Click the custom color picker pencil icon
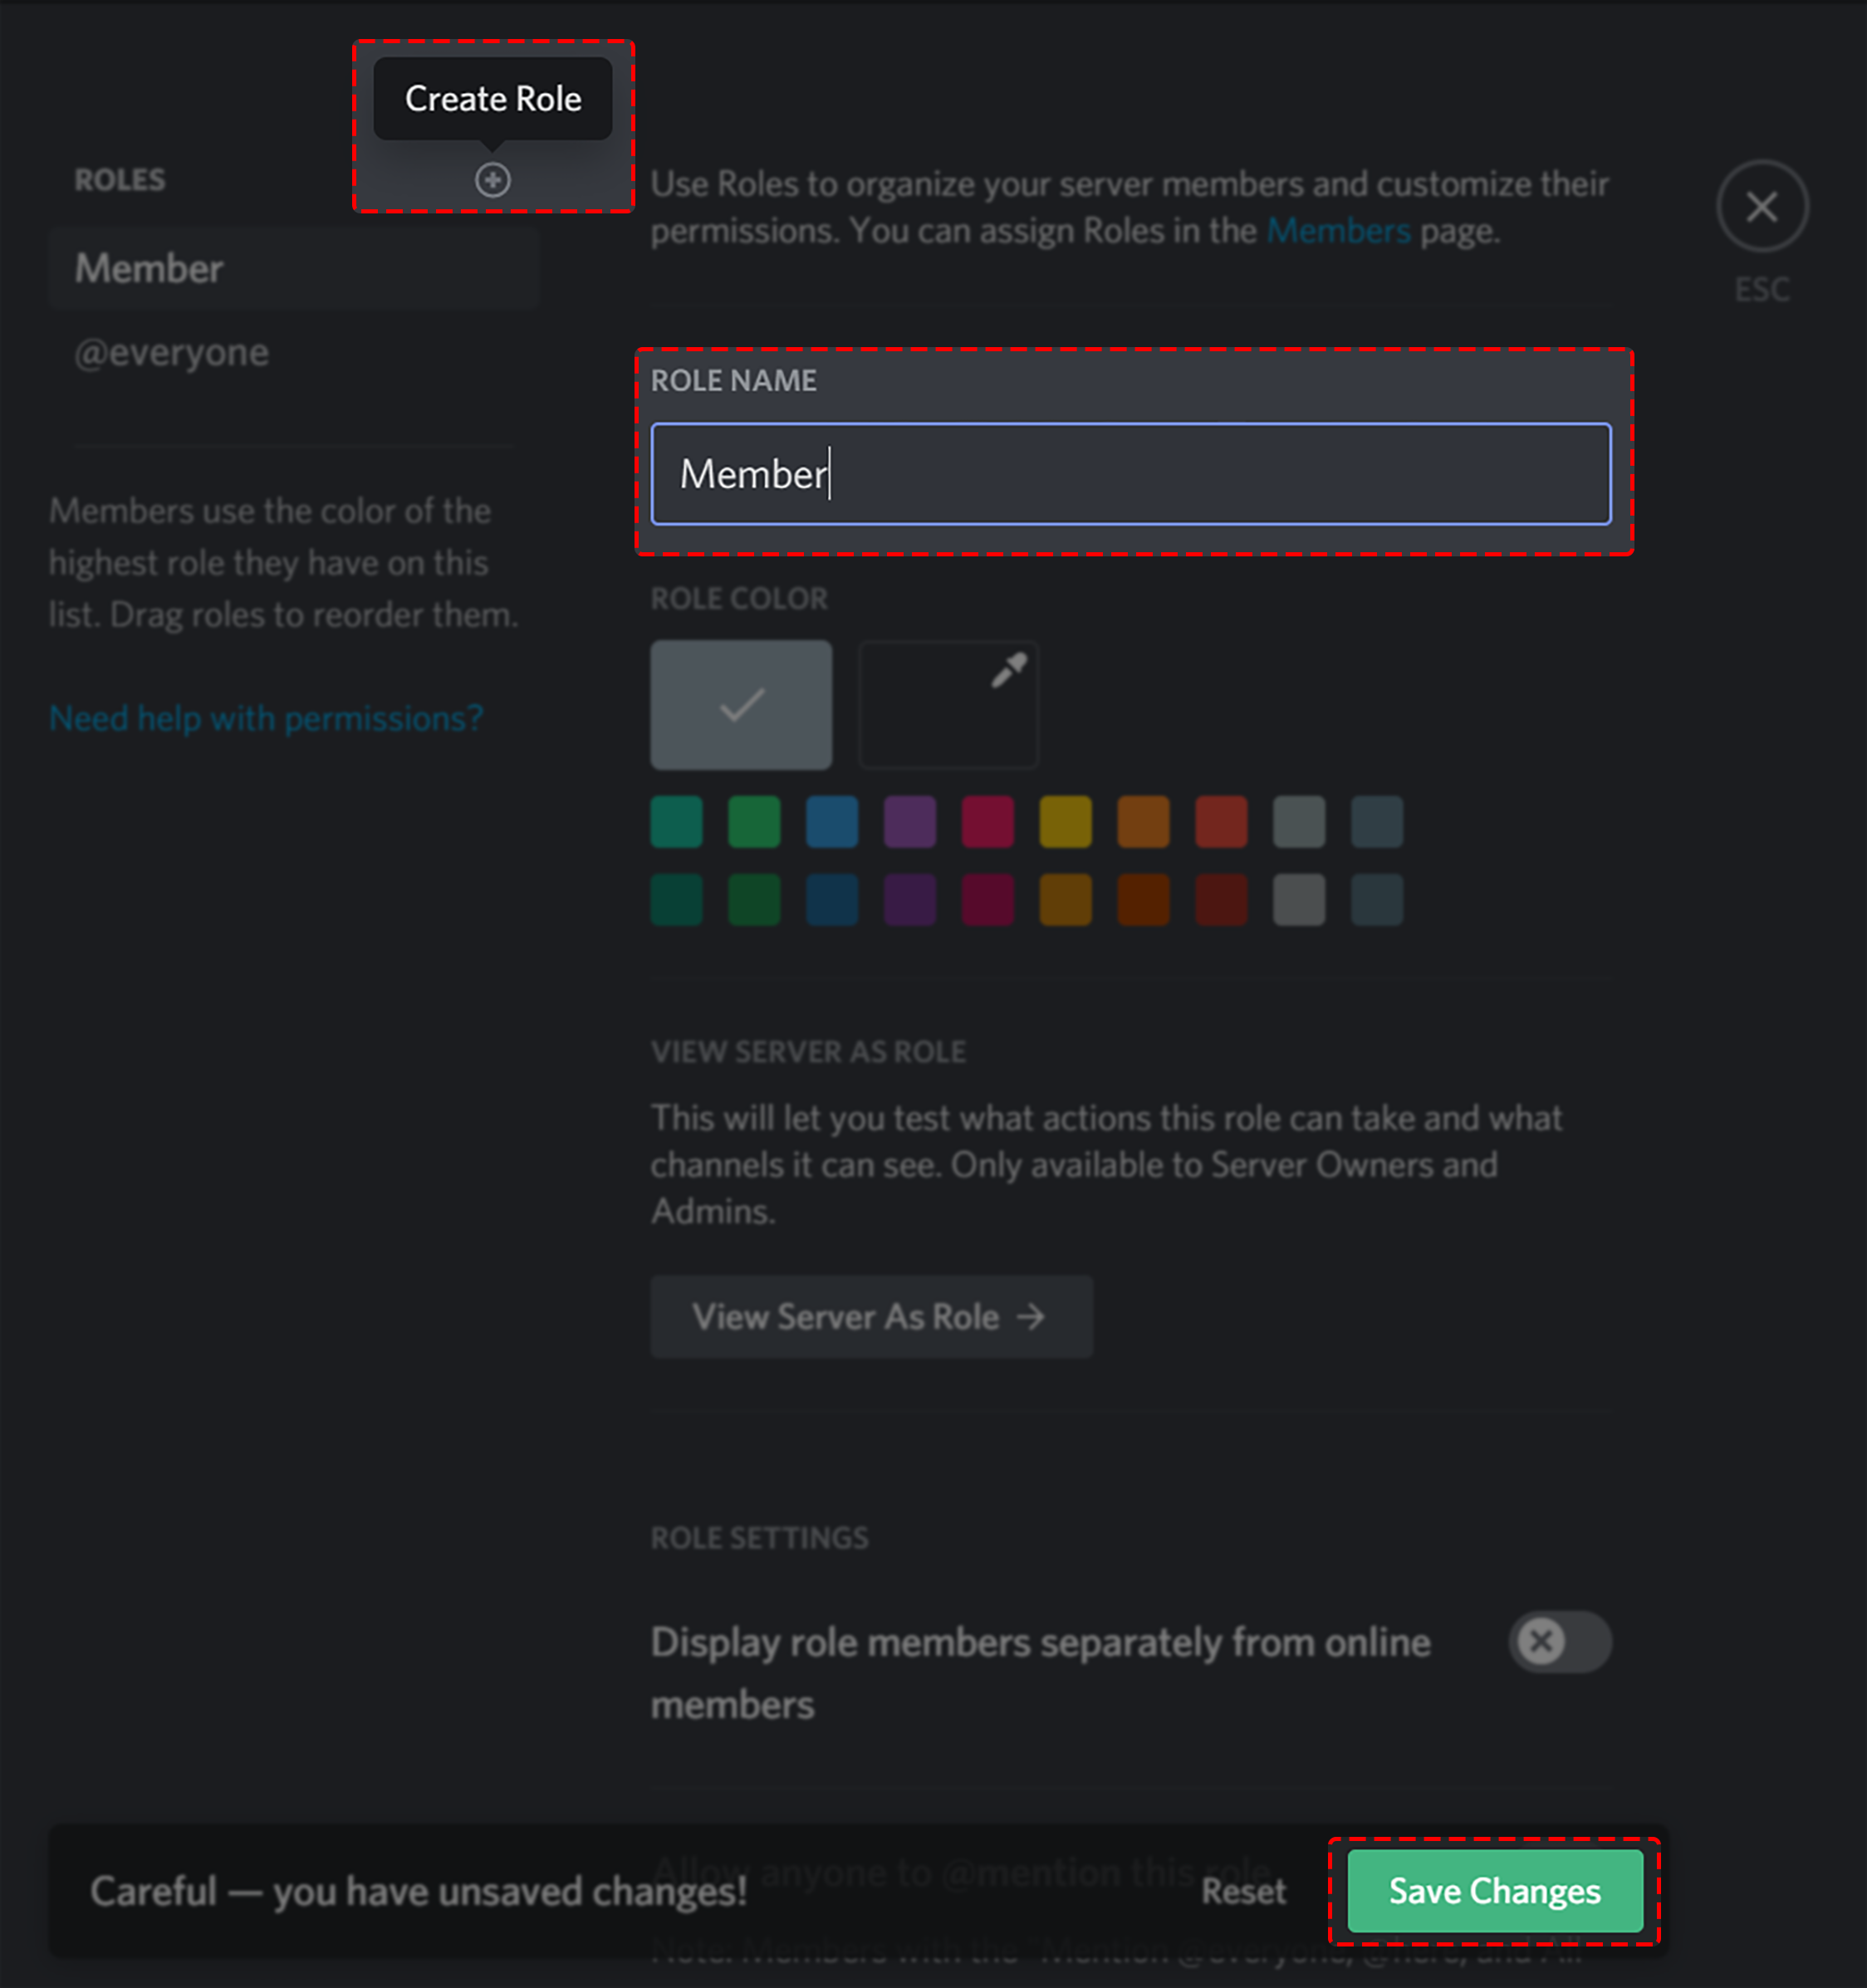This screenshot has height=1988, width=1867. [949, 702]
